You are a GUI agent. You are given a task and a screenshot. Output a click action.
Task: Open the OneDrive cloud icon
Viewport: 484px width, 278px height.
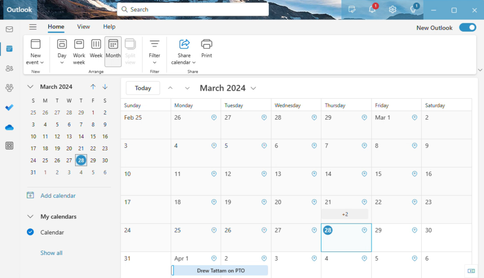[9, 127]
